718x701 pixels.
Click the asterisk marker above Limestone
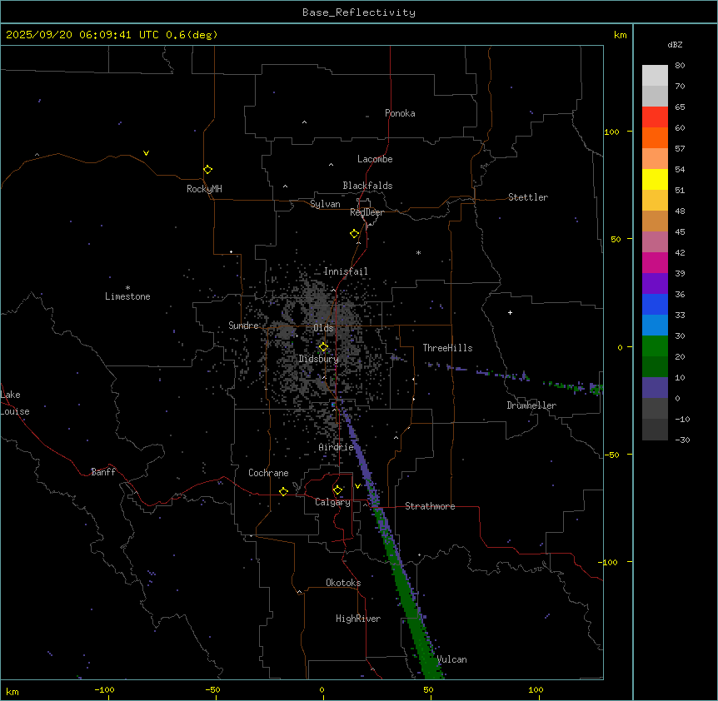127,287
